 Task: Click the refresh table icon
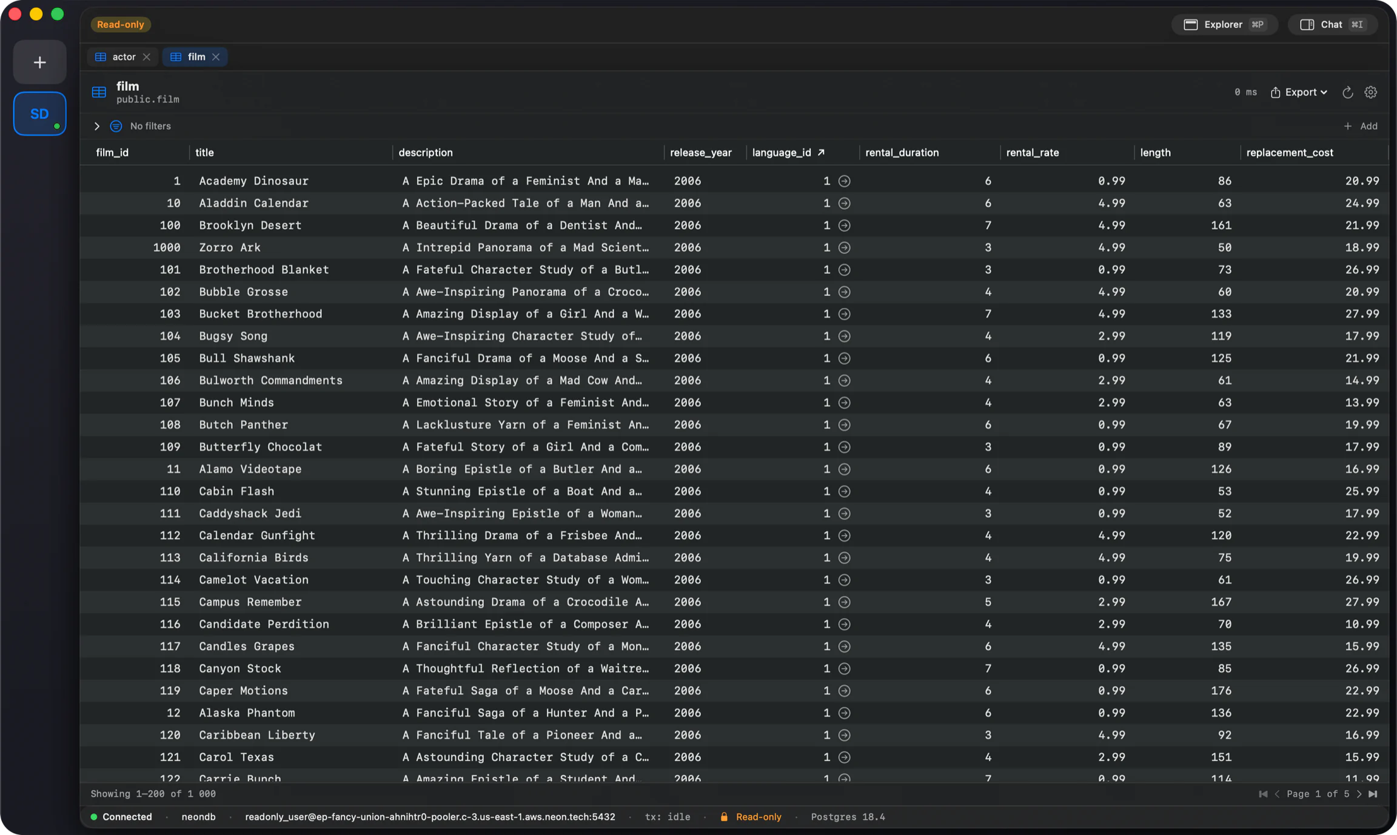[1348, 92]
